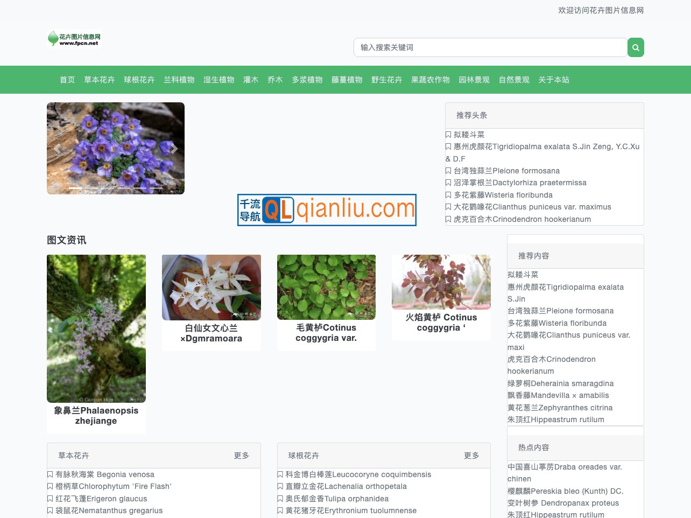Open the 台湾独蒜兰Pleione formosana headline link
Screen dimensions: 691x518
508,171
